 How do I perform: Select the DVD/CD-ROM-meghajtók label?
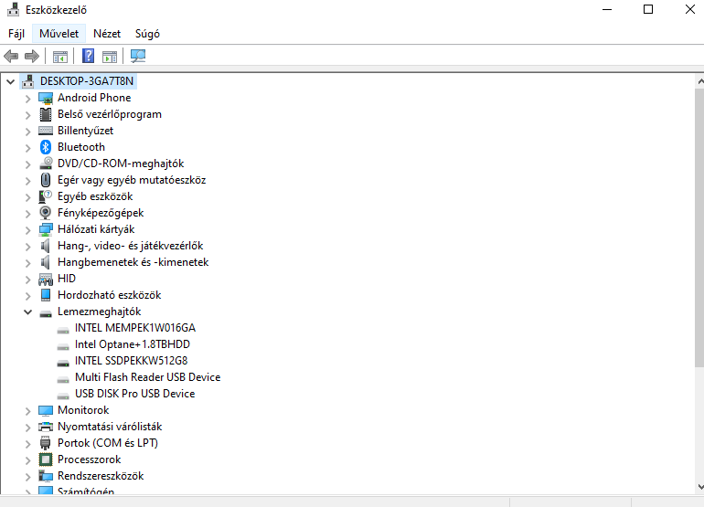click(x=121, y=164)
